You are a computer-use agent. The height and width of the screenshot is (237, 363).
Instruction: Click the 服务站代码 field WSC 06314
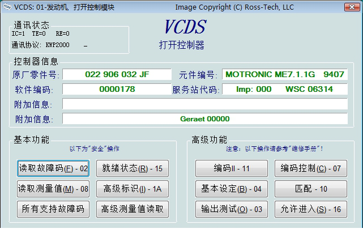click(285, 89)
